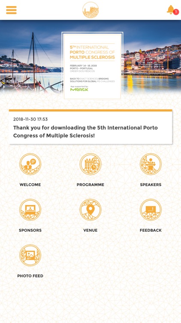Tap the PROGRAMME label
The height and width of the screenshot is (323, 181).
[90, 185]
